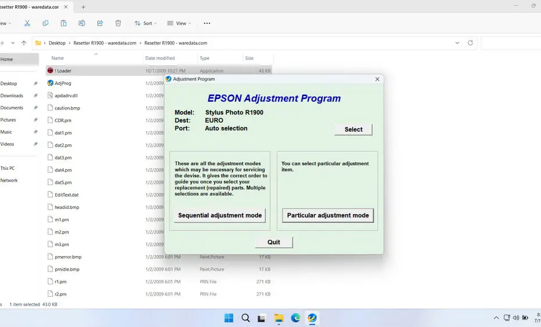Click the Copy icon in Explorer toolbar
Image resolution: width=541 pixels, height=327 pixels.
tap(45, 23)
